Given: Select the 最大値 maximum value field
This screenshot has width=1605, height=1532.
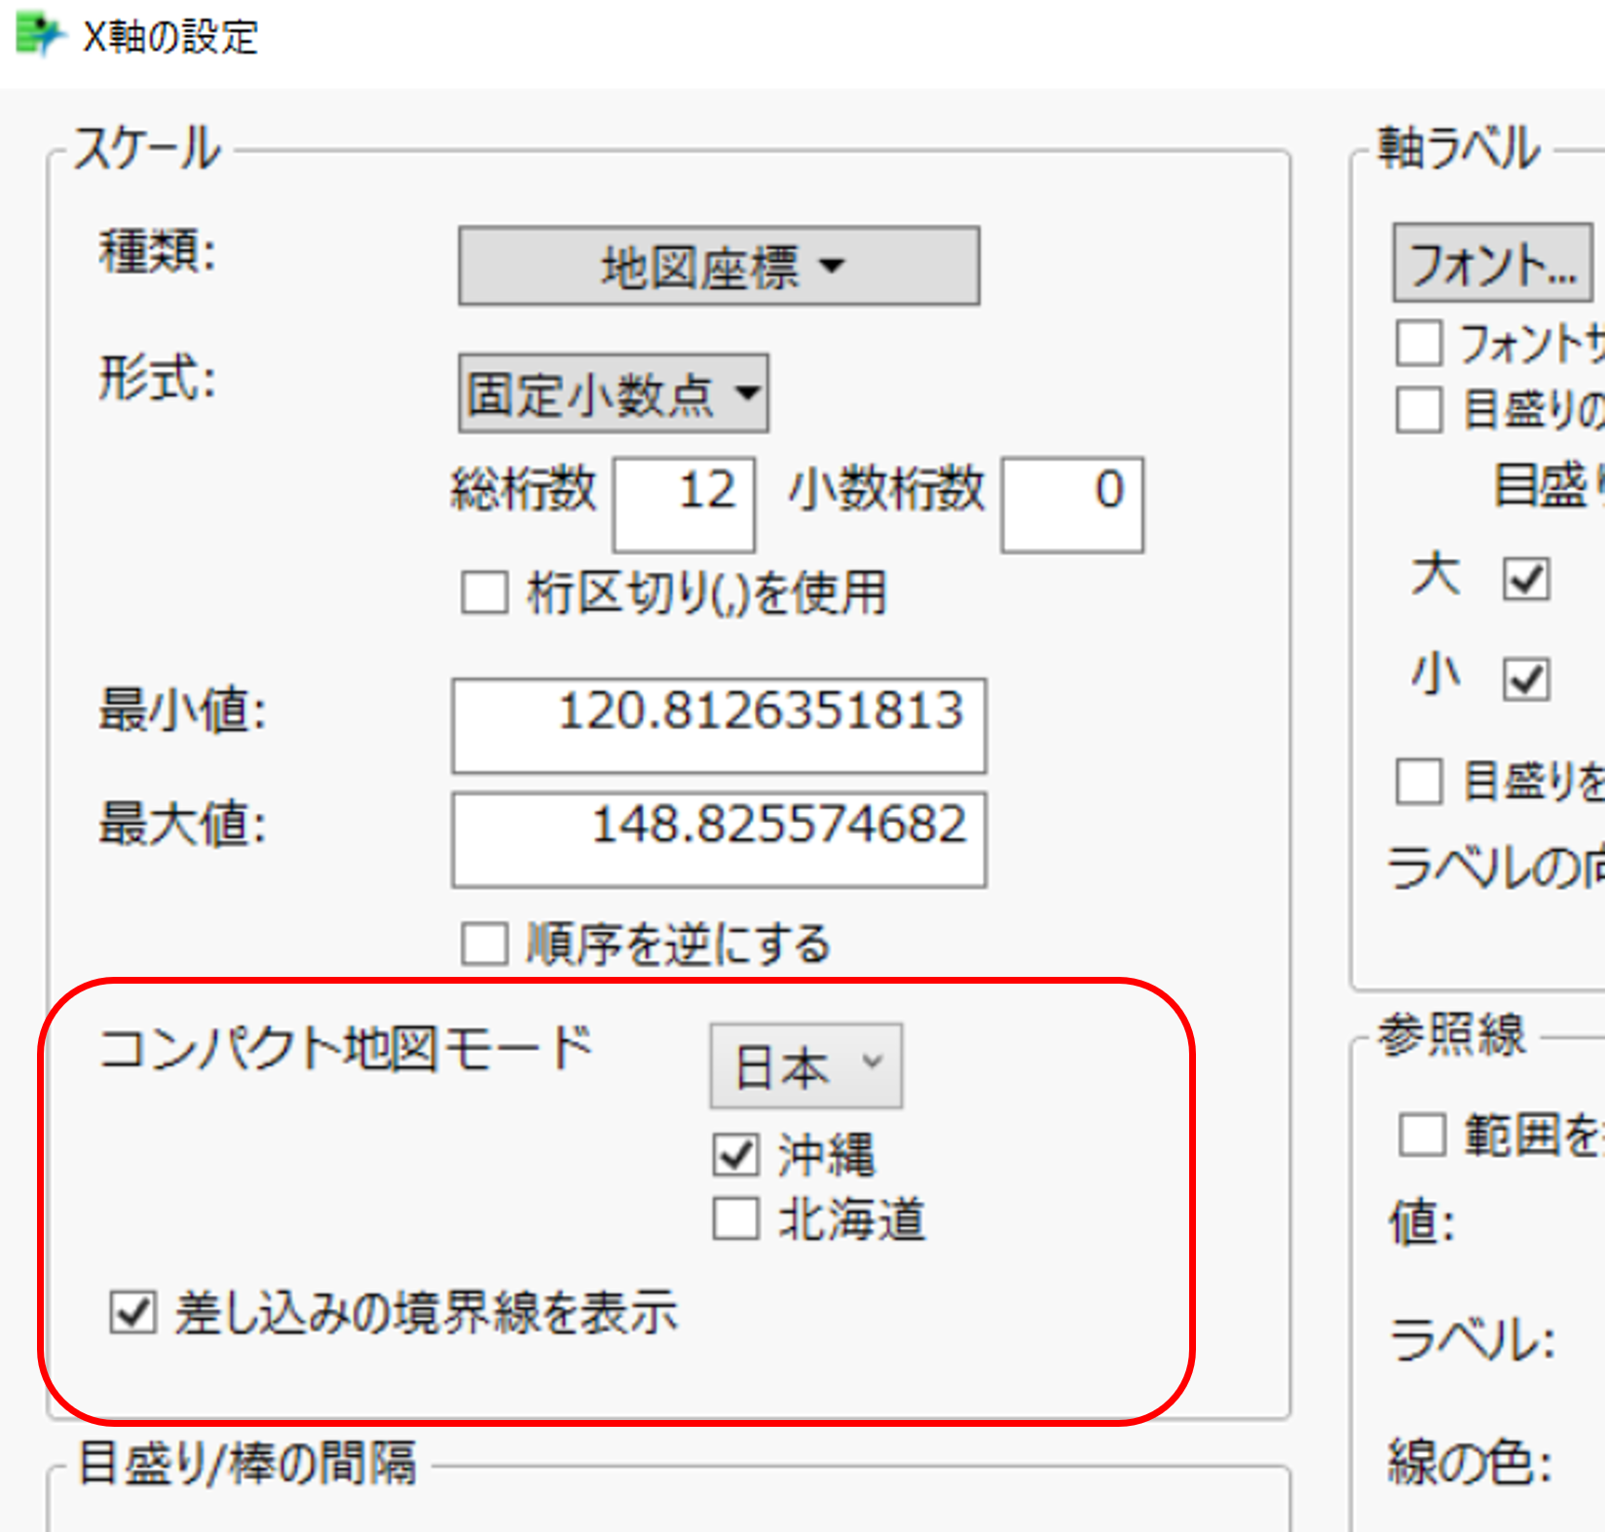Looking at the screenshot, I should (718, 838).
